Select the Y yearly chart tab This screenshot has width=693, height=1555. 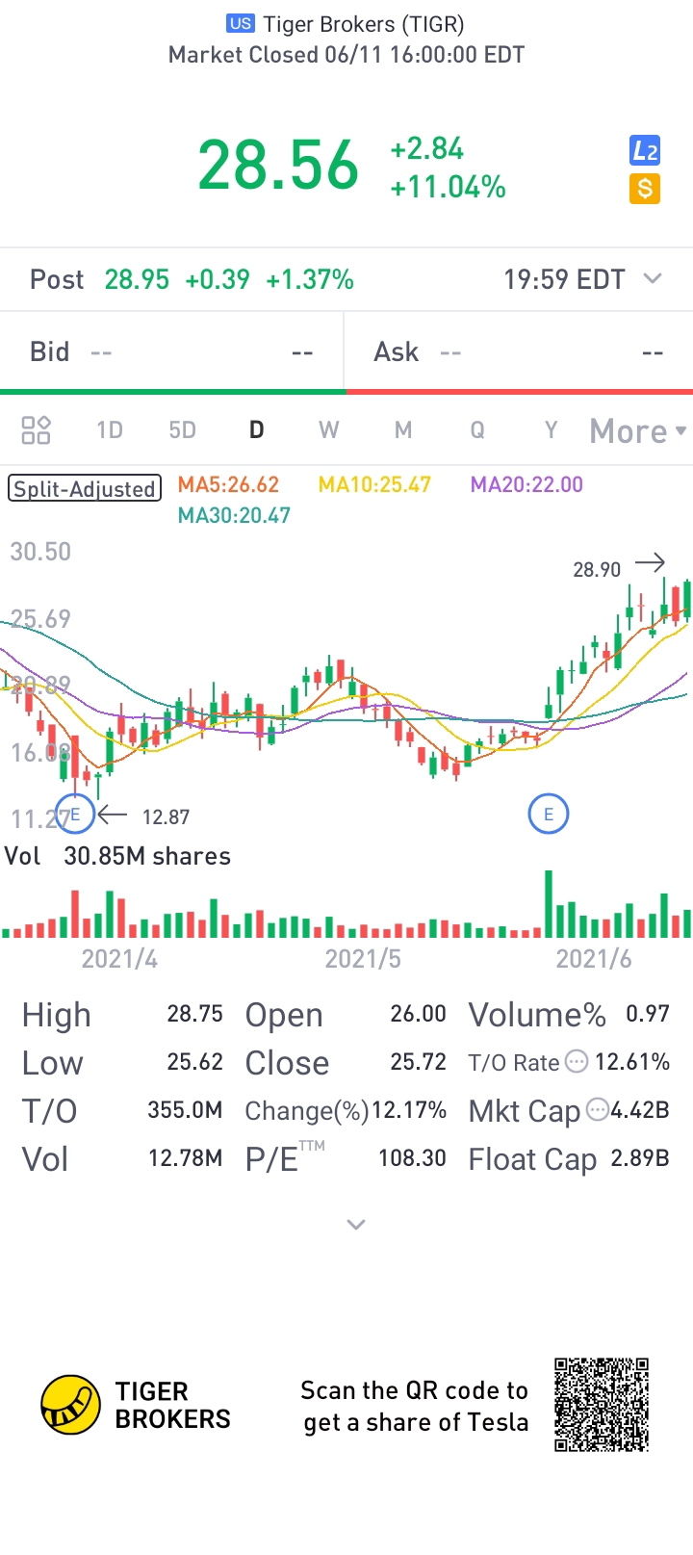click(551, 429)
